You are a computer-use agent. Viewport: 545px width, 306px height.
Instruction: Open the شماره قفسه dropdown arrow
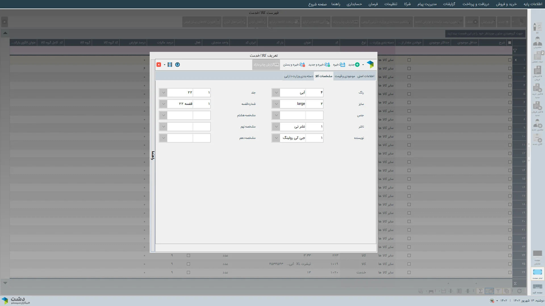click(163, 104)
